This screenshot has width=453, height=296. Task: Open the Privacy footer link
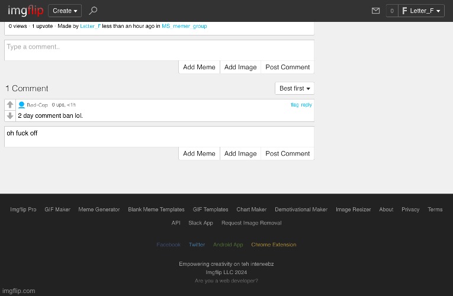point(410,210)
